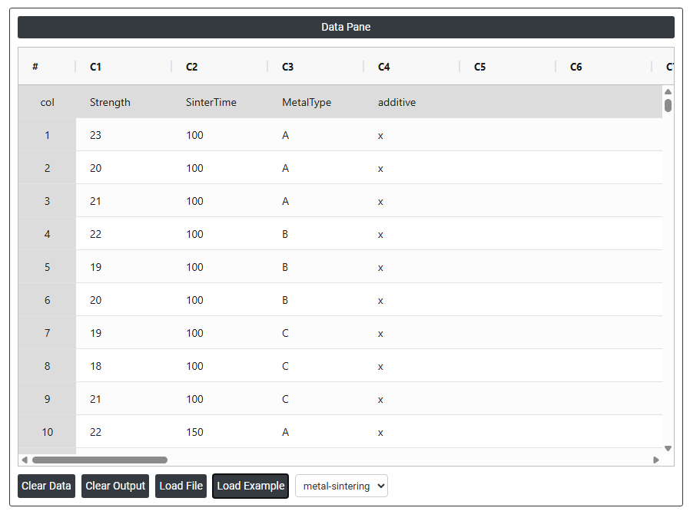Select the C1 column header
This screenshot has width=690, height=521.
point(123,67)
